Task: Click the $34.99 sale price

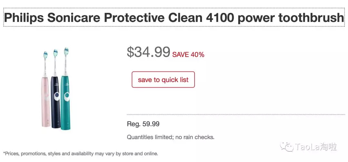Action: tap(148, 52)
